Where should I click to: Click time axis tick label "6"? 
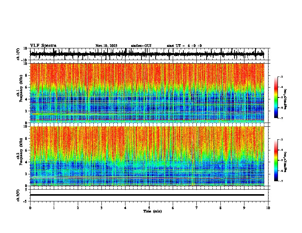[173, 208]
